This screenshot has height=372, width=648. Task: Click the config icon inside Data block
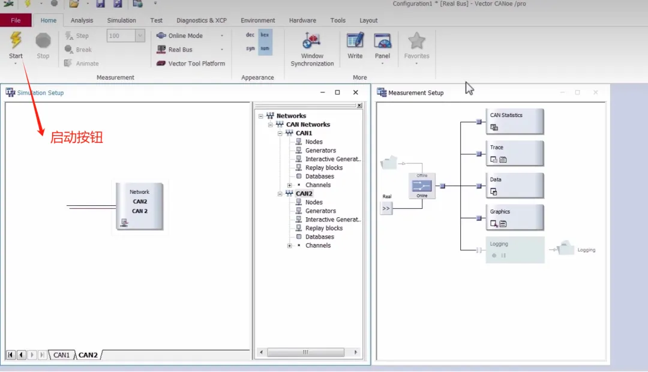click(493, 192)
